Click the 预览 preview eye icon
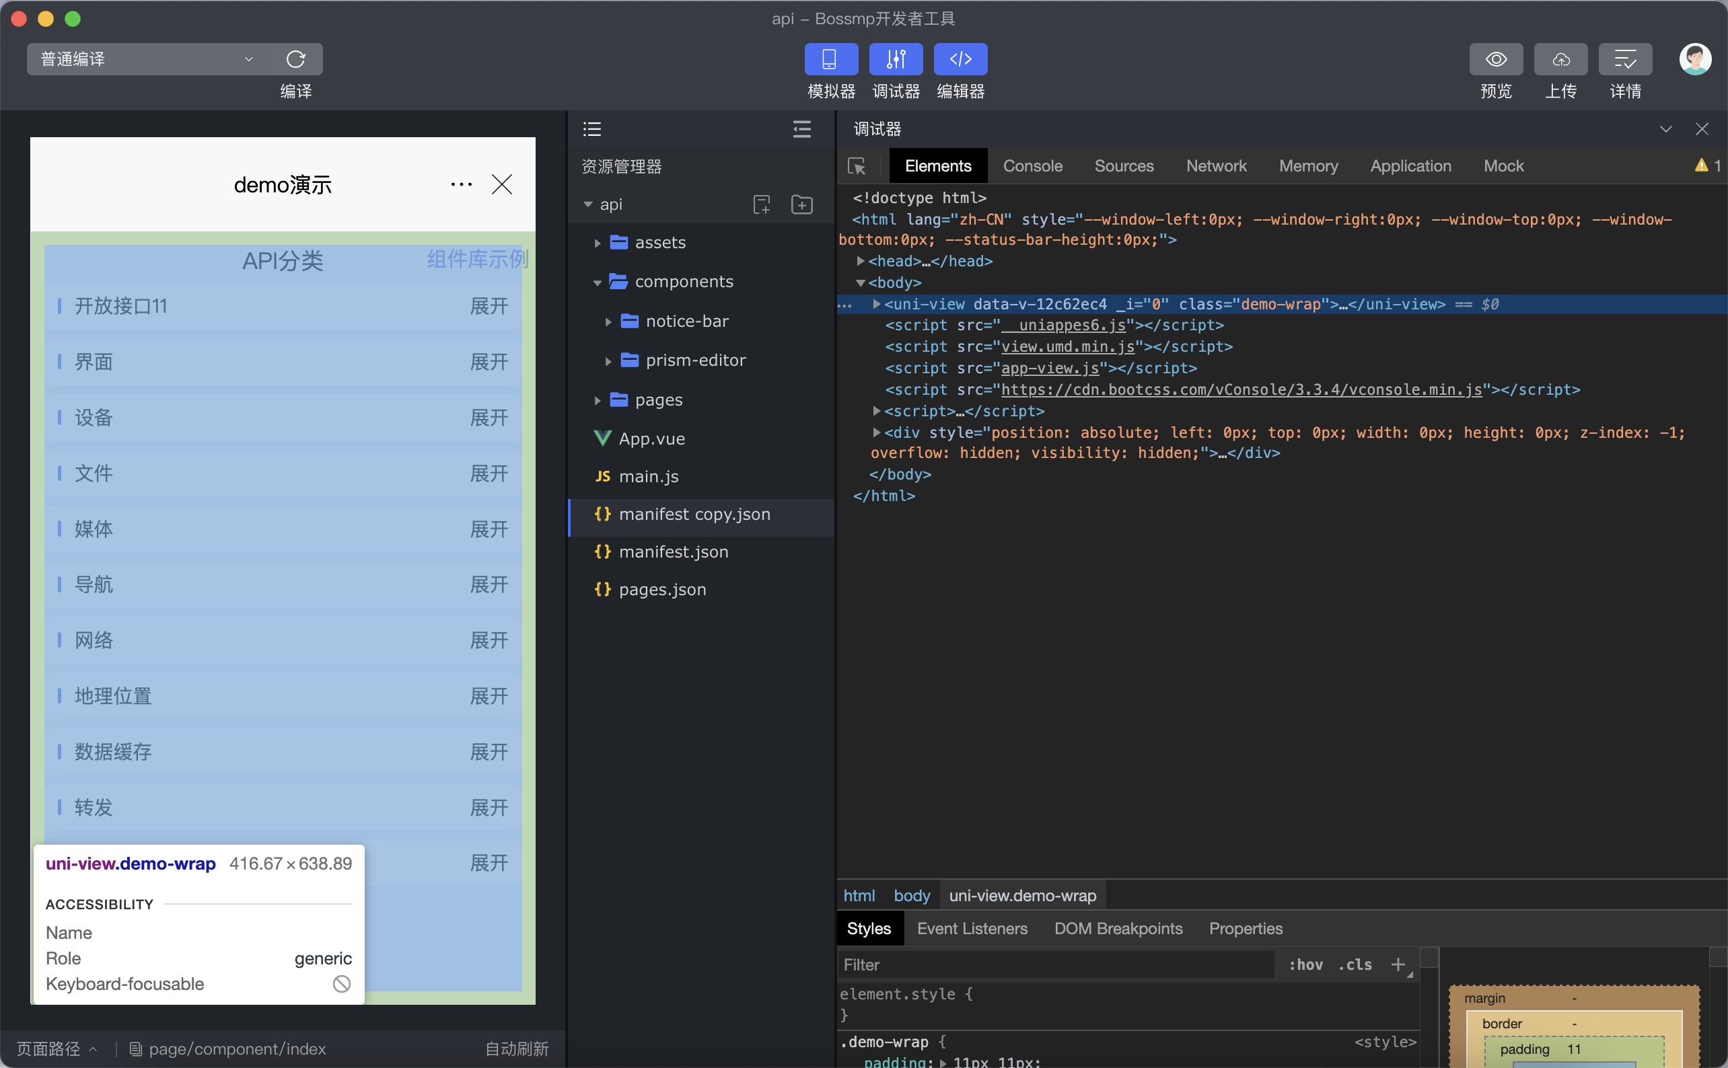The image size is (1728, 1068). 1495,59
